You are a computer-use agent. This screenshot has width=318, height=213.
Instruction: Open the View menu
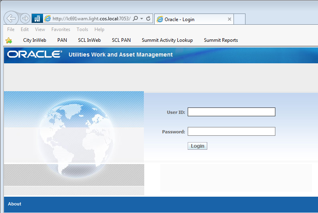40,29
